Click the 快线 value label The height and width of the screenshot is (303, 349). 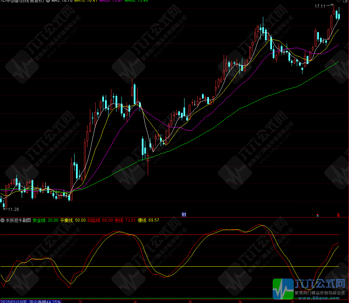125,220
